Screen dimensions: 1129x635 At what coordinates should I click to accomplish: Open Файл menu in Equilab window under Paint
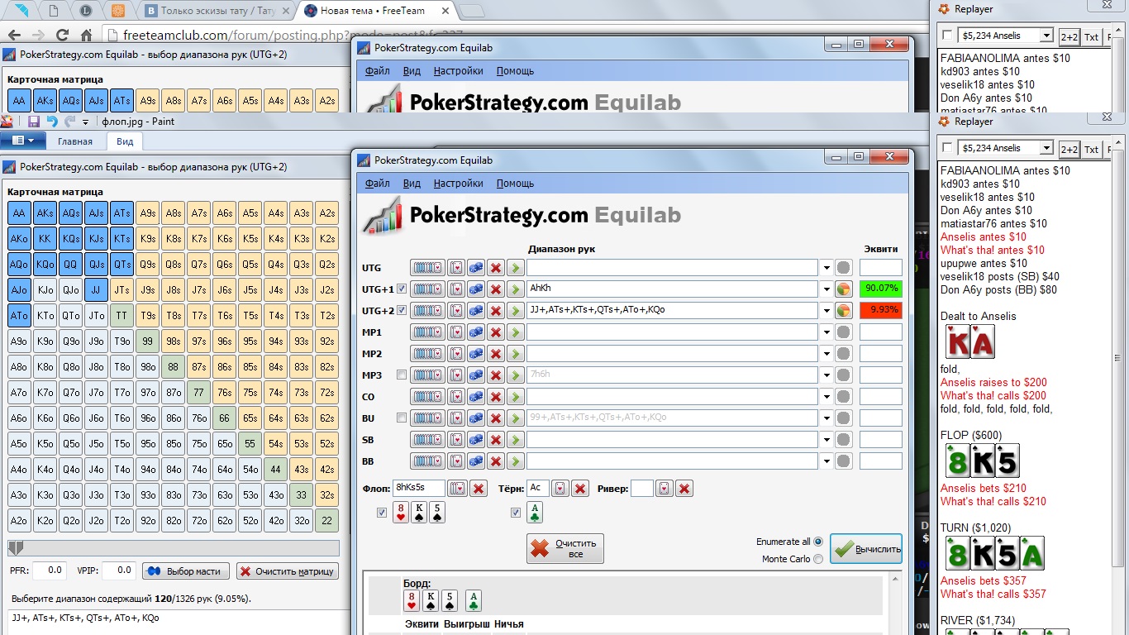[377, 183]
